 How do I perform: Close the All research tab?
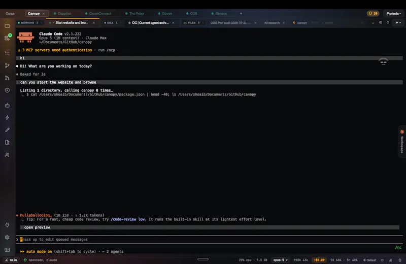click(284, 23)
